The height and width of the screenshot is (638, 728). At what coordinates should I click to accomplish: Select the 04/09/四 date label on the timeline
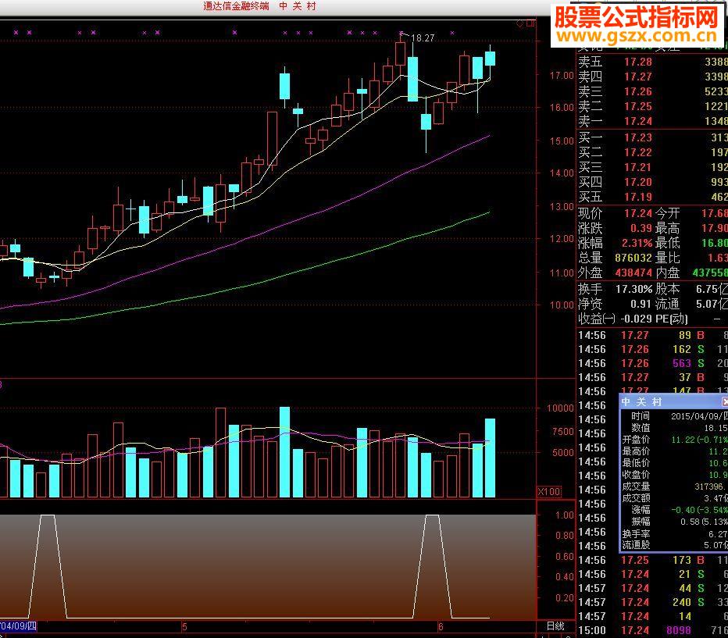pyautogui.click(x=18, y=626)
